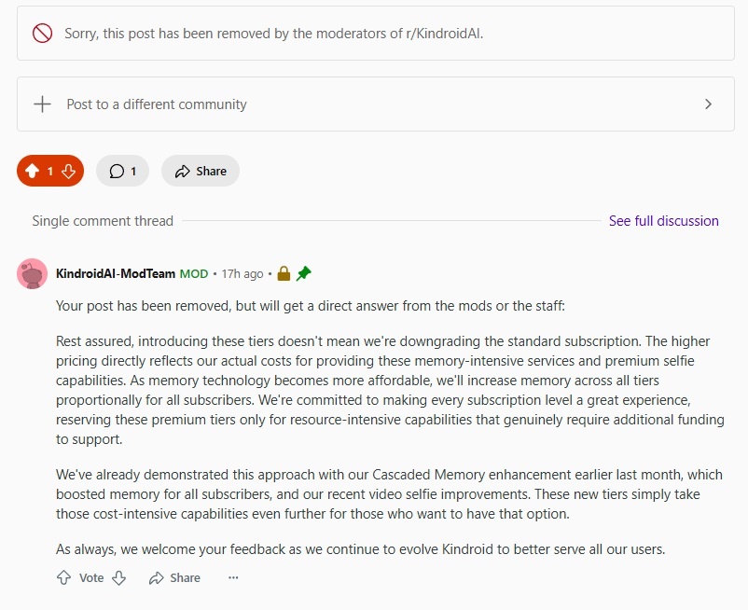Open KindroidAI-ModTeam username profile
The width and height of the screenshot is (748, 610).
[x=116, y=274]
